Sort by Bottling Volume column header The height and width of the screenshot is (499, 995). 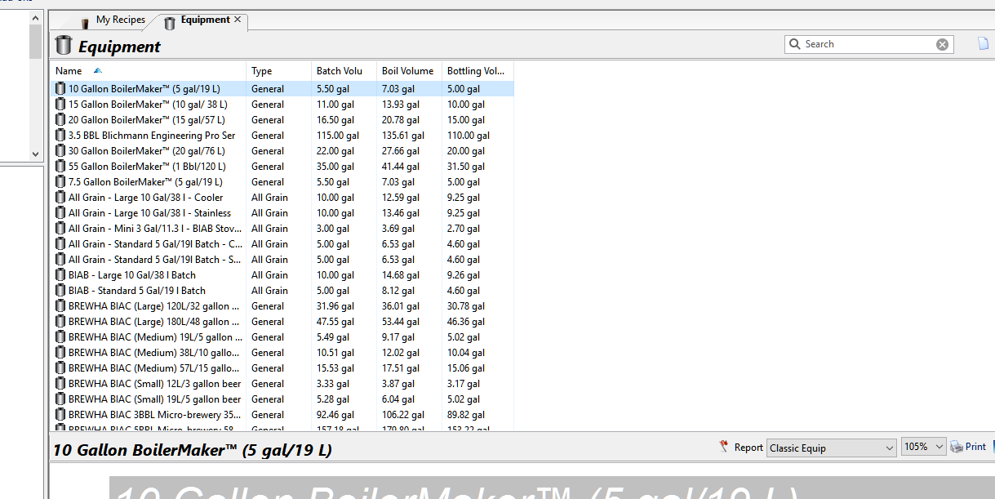478,71
